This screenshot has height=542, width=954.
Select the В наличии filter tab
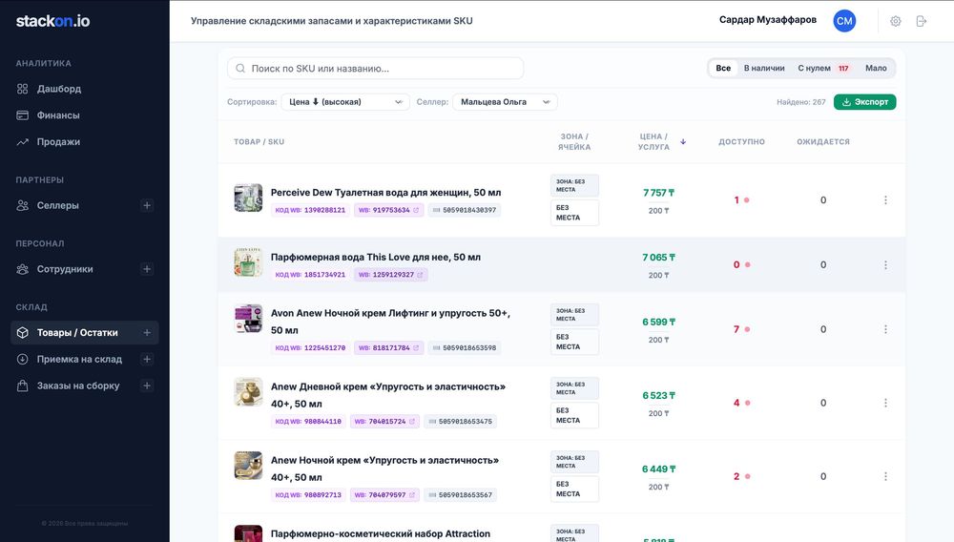[764, 68]
